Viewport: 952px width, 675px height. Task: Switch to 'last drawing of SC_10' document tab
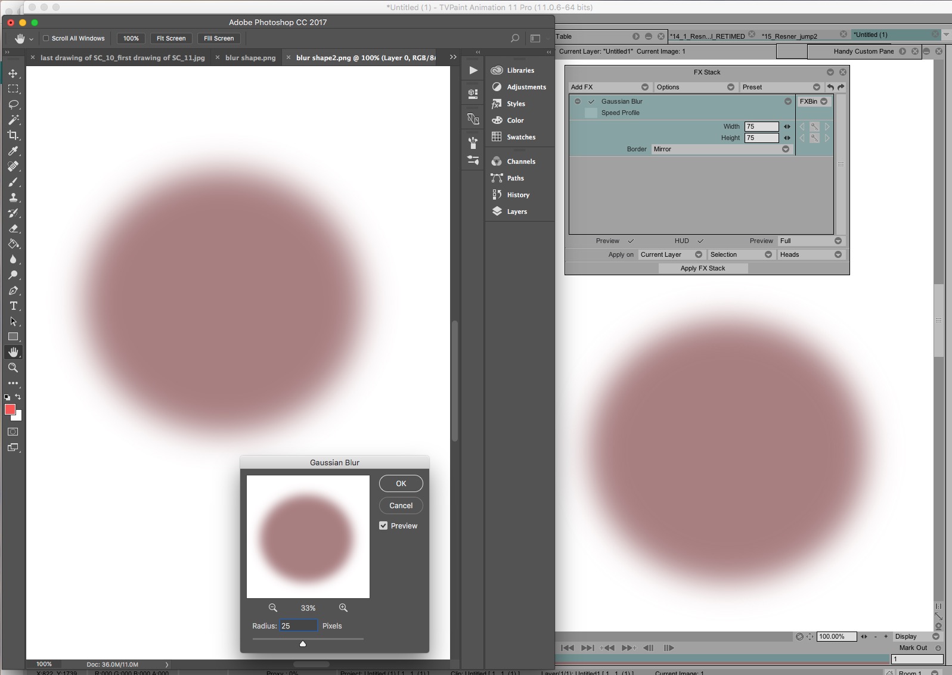pos(122,58)
